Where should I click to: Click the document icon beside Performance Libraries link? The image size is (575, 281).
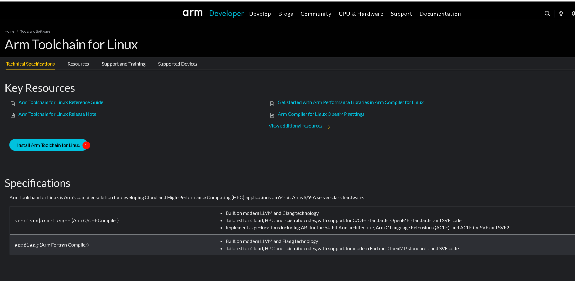point(272,103)
